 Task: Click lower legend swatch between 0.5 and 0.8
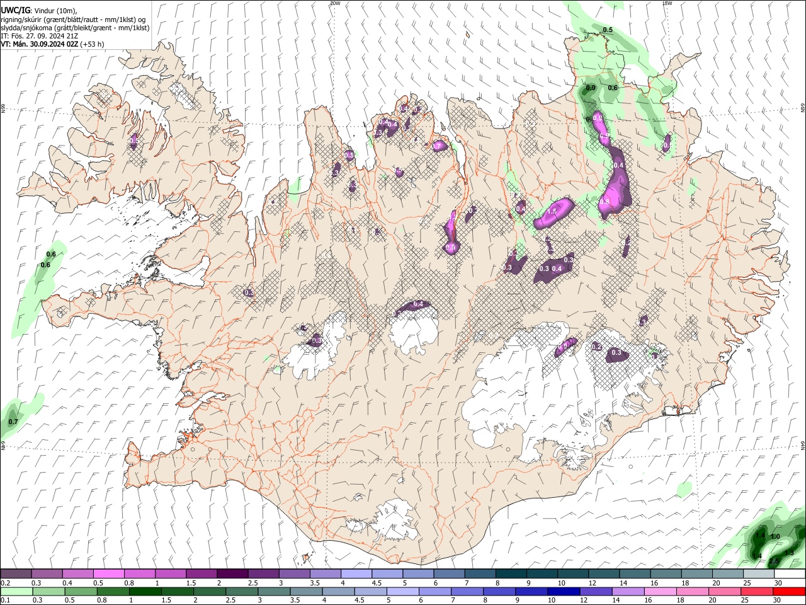(81, 591)
